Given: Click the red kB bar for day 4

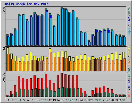Looking at the screenshot, I should [x=19, y=86].
